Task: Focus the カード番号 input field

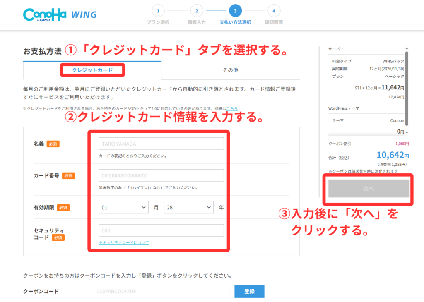Action: [x=161, y=175]
